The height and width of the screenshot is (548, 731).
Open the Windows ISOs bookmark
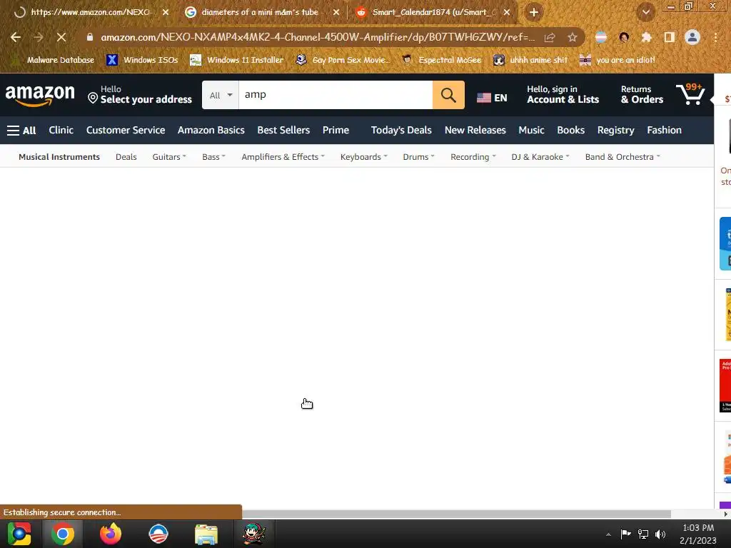142,60
